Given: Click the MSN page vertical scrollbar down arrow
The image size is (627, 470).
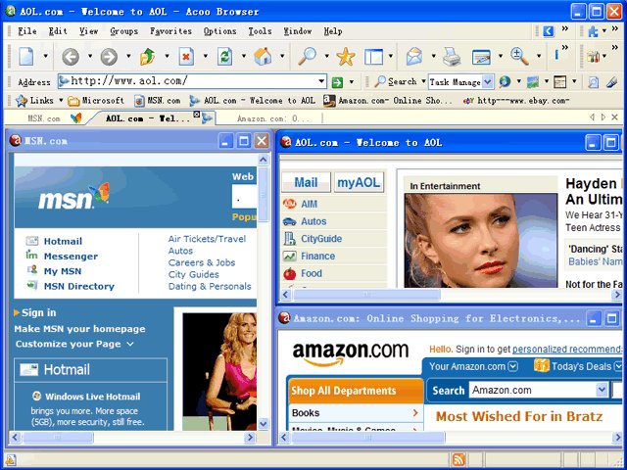Looking at the screenshot, I should point(264,424).
